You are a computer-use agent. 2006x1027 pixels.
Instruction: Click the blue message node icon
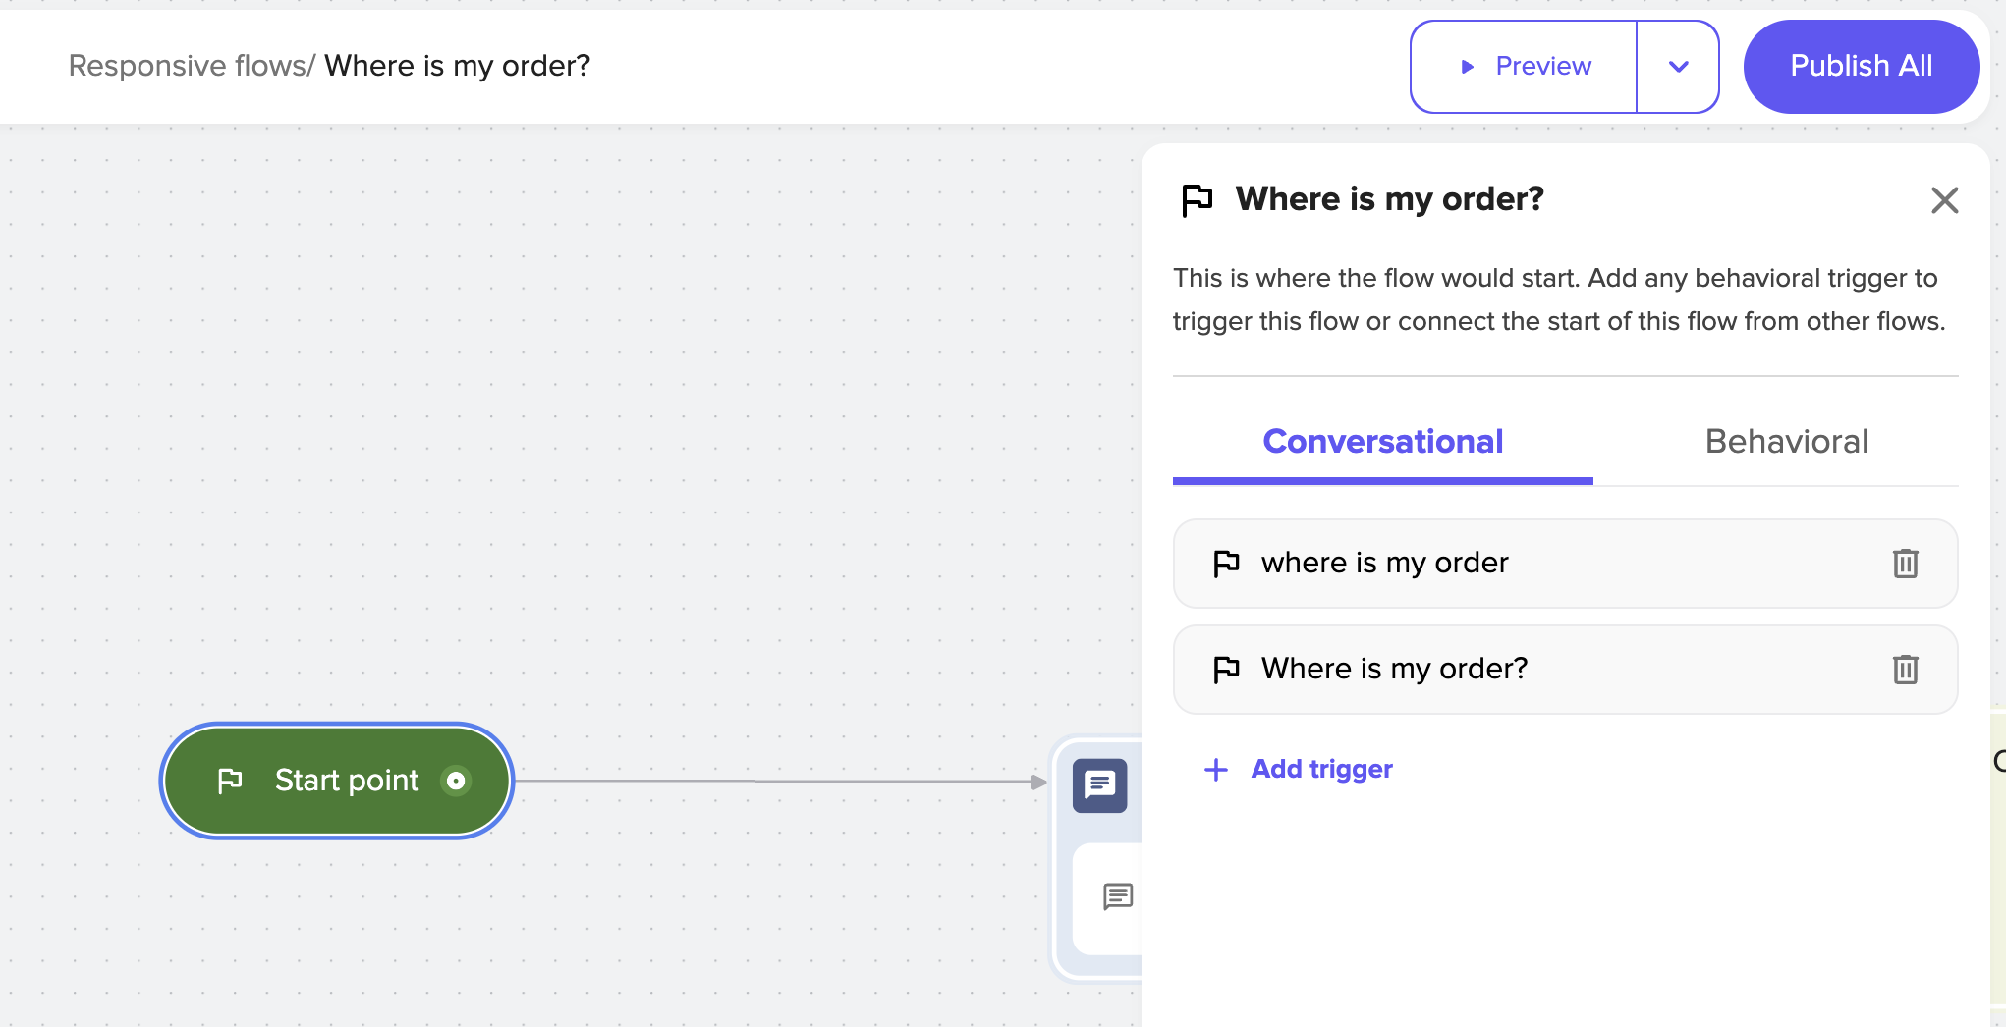click(x=1099, y=785)
